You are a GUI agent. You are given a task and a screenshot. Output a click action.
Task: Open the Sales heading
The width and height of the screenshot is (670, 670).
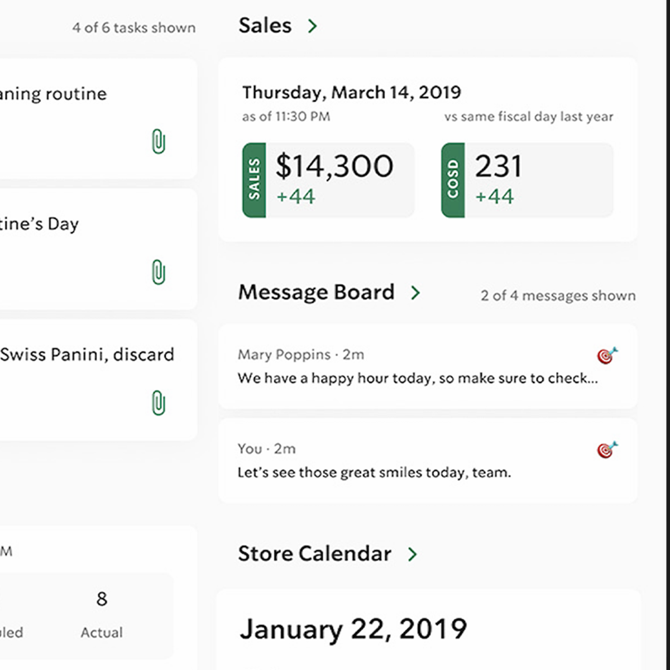tap(265, 26)
